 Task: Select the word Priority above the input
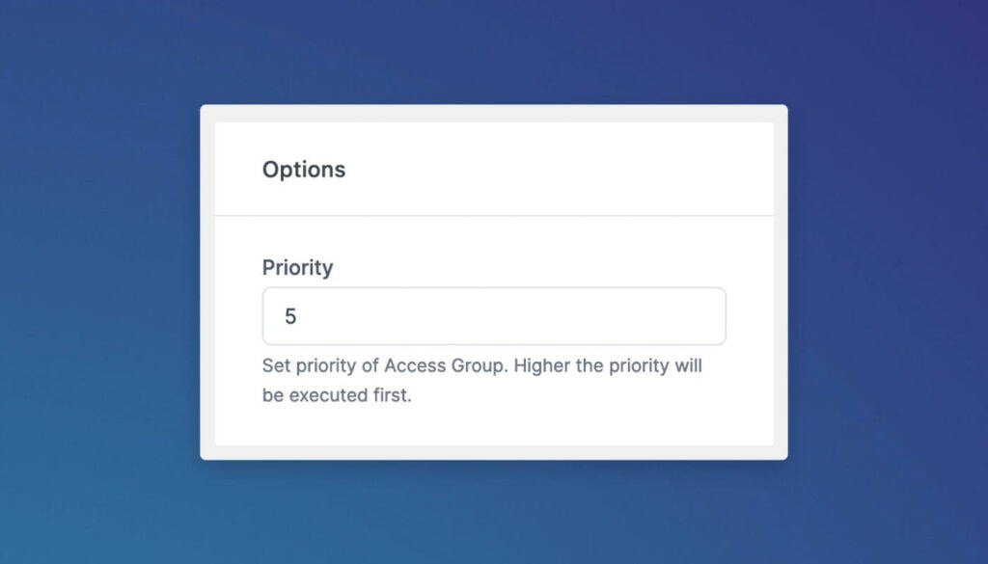pyautogui.click(x=297, y=268)
